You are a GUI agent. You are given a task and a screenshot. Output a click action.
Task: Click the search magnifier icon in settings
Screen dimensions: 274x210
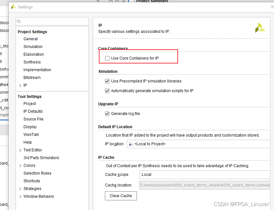[x=19, y=21]
